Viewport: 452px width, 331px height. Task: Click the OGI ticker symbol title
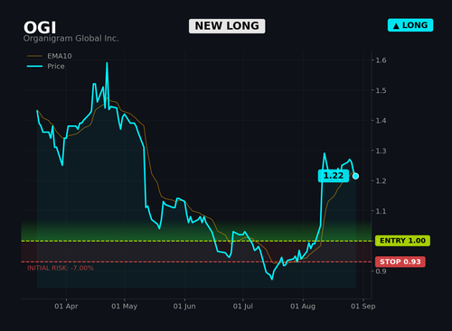click(40, 28)
